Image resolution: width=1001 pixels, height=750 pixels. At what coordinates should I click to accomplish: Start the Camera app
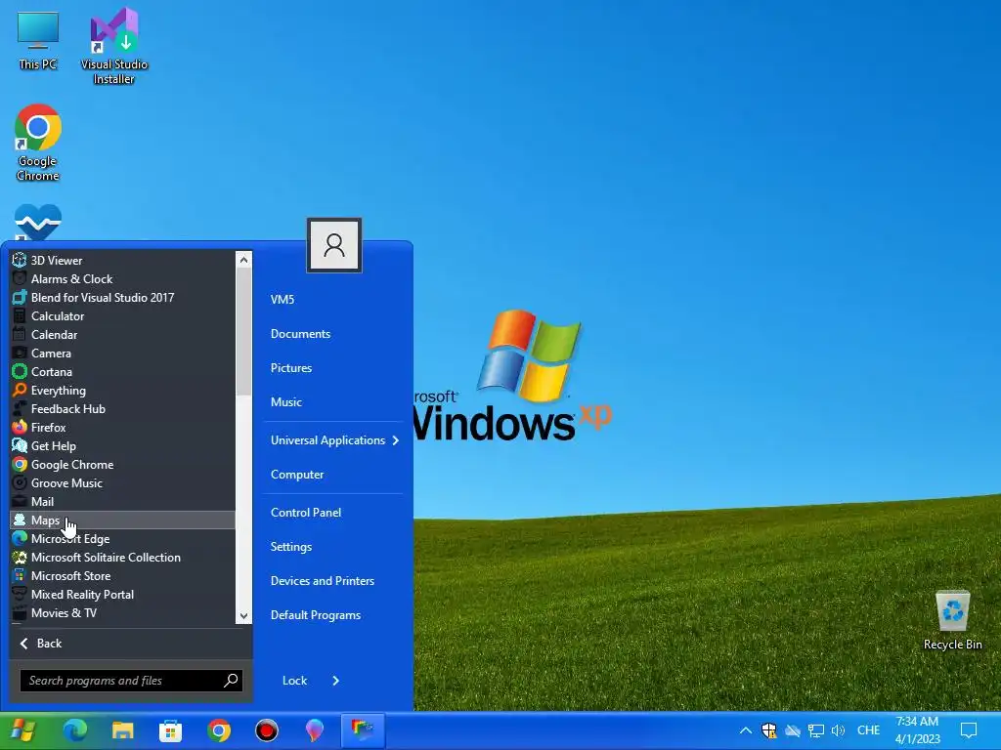(122, 353)
